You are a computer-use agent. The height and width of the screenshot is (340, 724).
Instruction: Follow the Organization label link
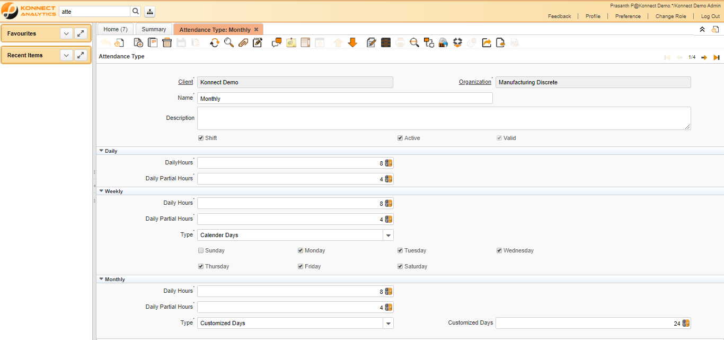click(x=475, y=82)
